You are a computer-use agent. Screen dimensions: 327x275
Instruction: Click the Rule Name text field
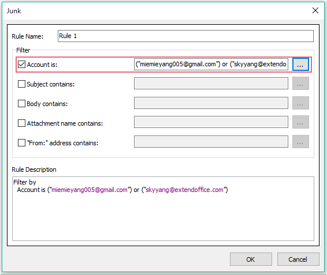pyautogui.click(x=185, y=36)
